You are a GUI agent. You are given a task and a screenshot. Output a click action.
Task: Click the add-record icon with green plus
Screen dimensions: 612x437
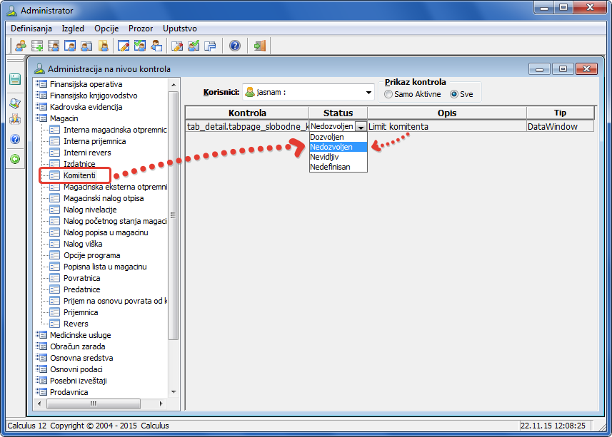[37, 46]
